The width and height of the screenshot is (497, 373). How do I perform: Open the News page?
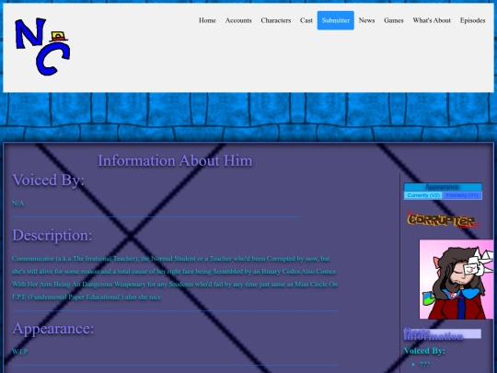(366, 20)
